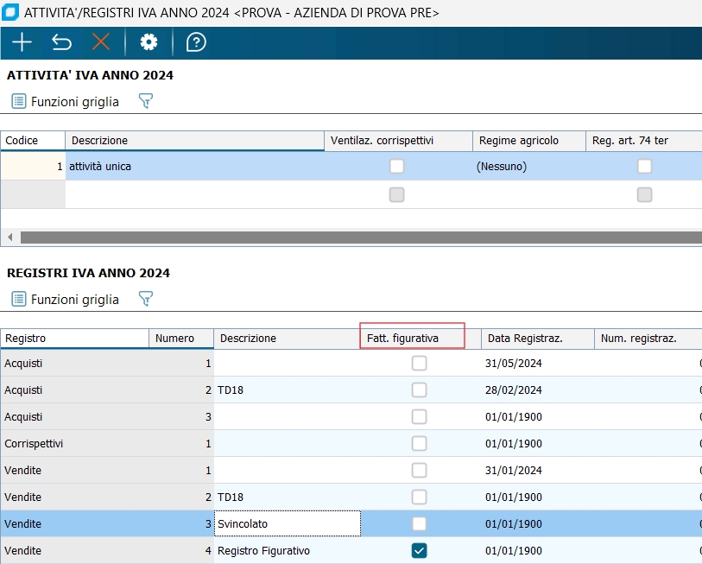Enable Ventilaz. corrispettivi for attività unica
Viewport: 702px width, 564px height.
click(396, 167)
